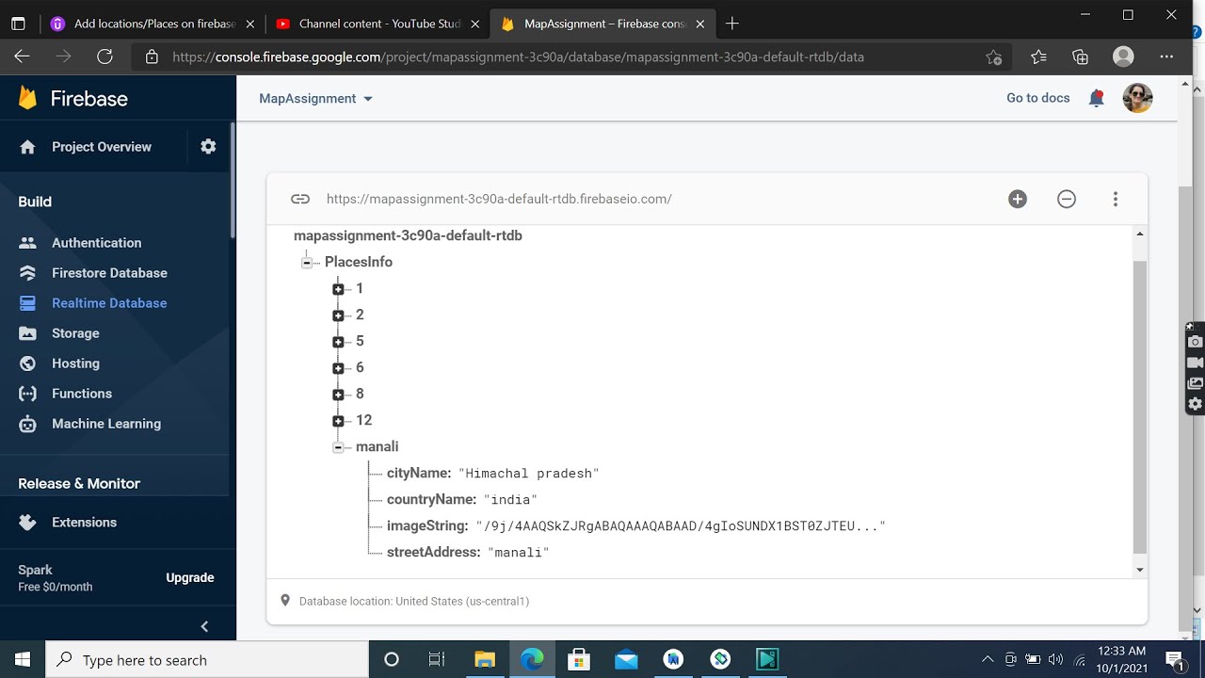The image size is (1205, 678).
Task: Click the Extensions icon in sidebar
Action: (27, 523)
